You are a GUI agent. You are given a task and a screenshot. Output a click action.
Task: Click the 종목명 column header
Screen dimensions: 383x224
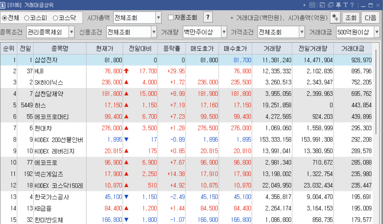click(x=60, y=48)
